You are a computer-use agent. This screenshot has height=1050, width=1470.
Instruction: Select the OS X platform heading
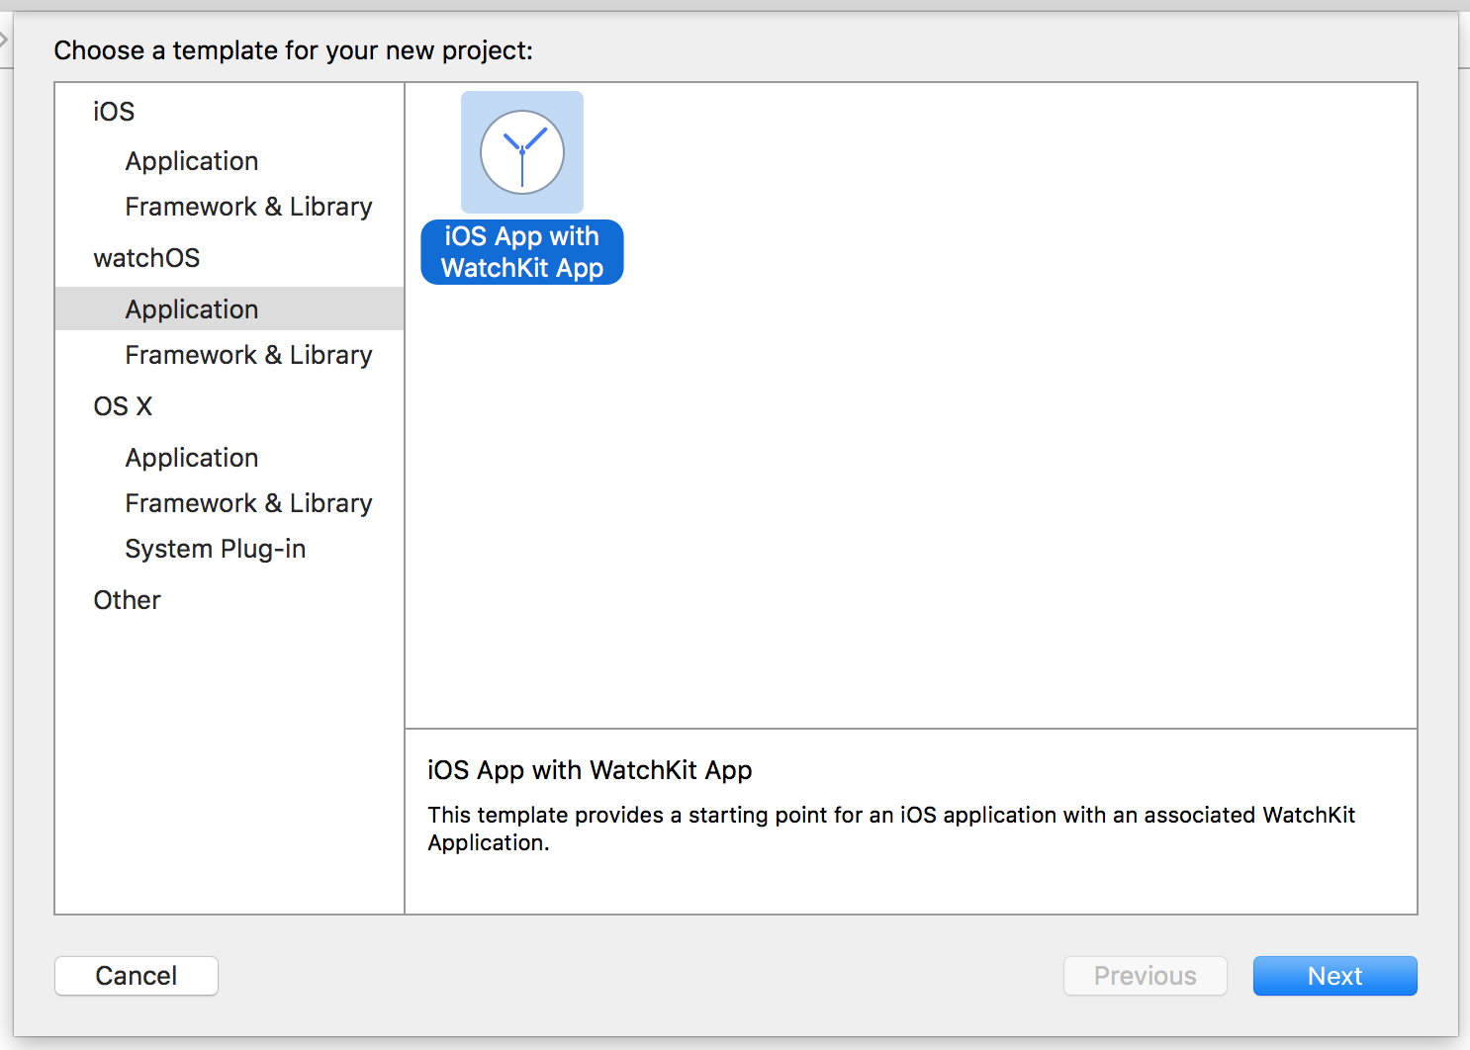pyautogui.click(x=123, y=406)
